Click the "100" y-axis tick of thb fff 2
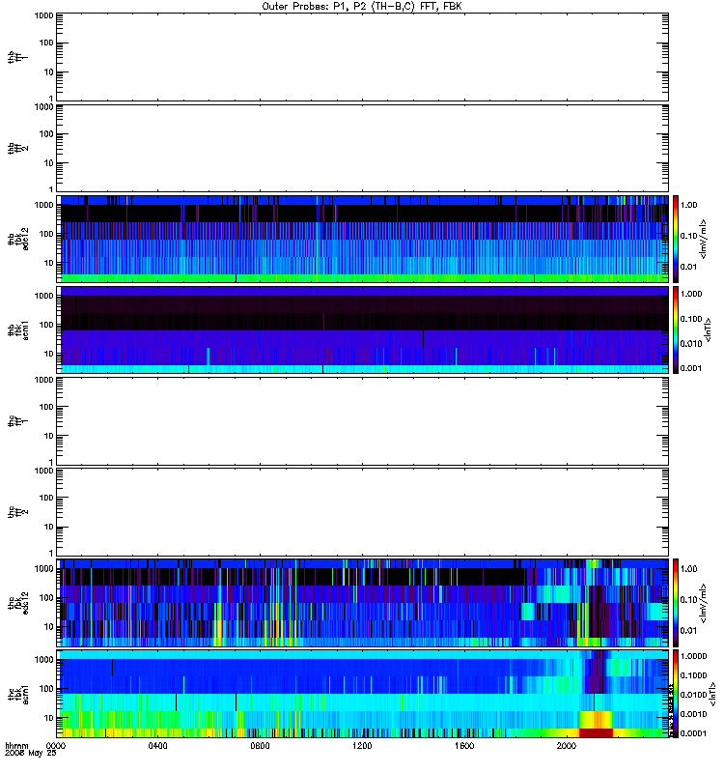724x773 pixels. [46, 134]
